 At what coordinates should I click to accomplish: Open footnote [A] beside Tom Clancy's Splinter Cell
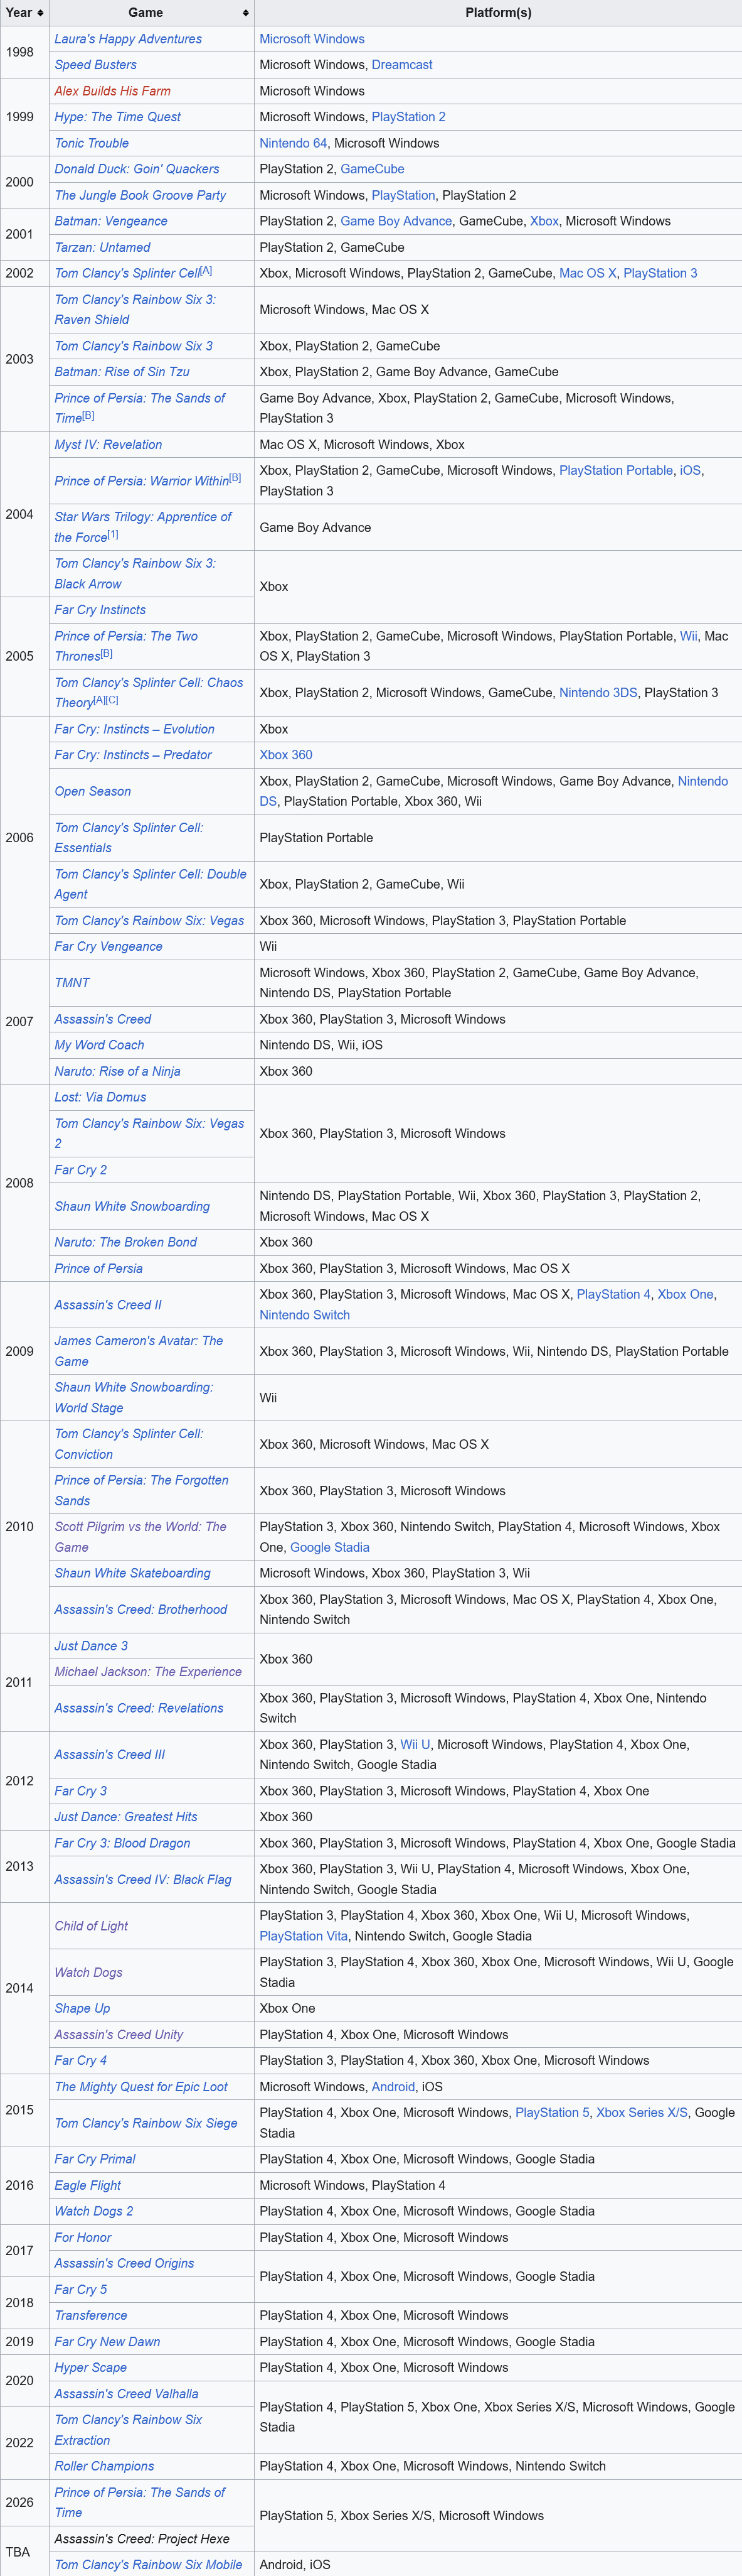206,270
